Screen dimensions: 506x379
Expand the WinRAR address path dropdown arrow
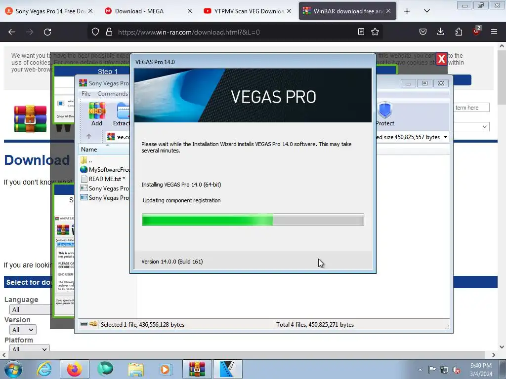[x=445, y=137]
